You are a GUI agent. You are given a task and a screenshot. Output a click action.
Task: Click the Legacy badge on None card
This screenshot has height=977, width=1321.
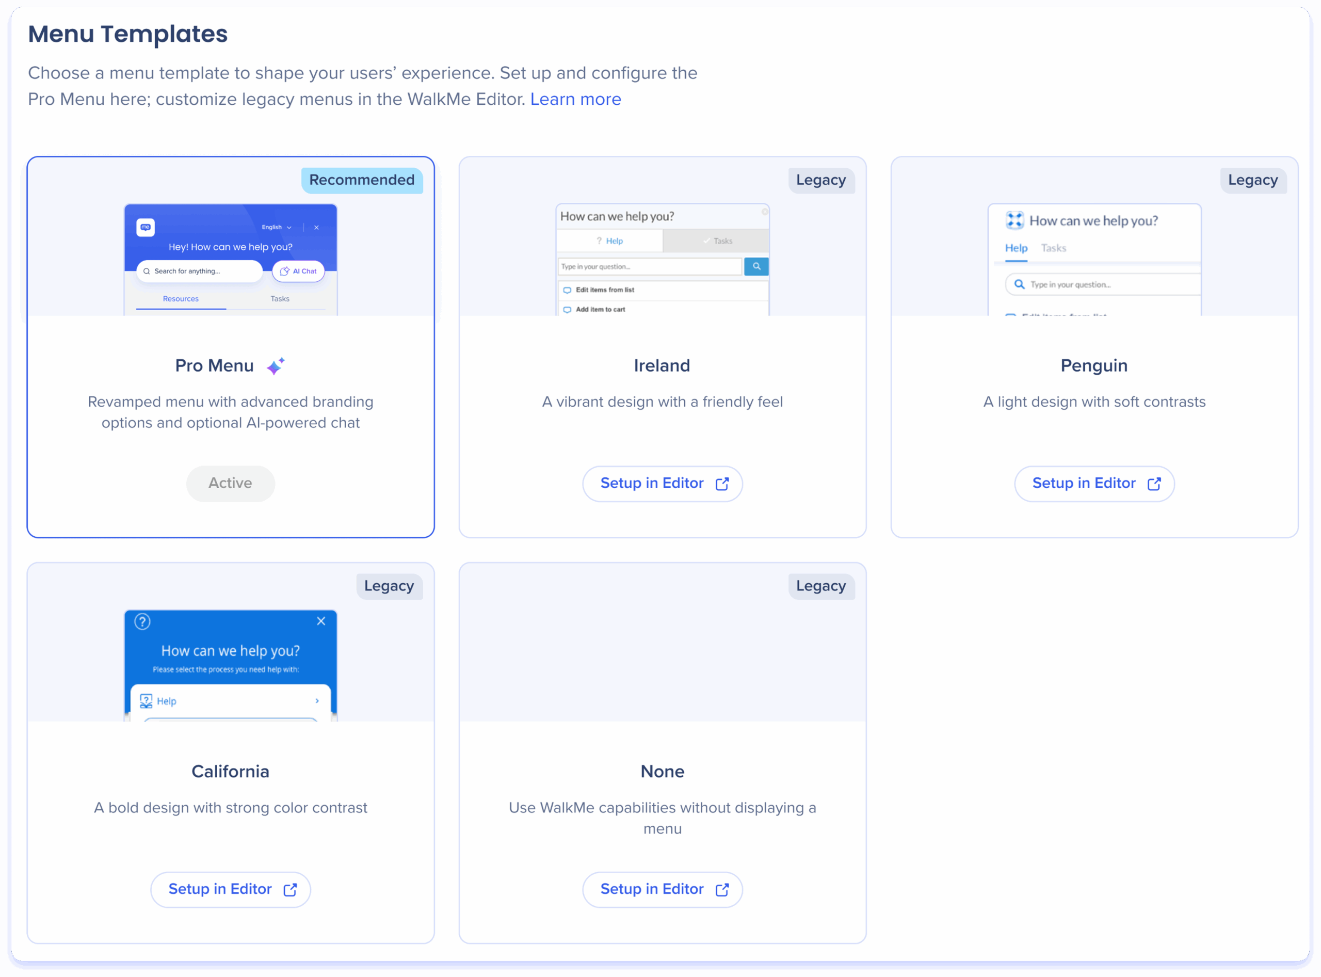coord(821,585)
